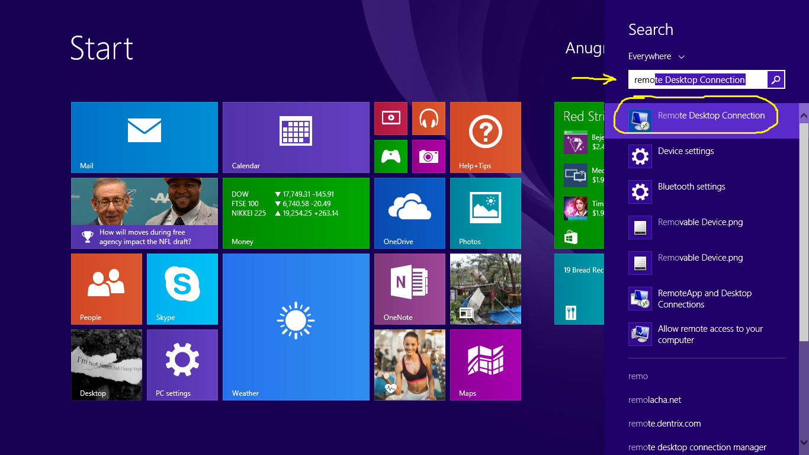Launch the Maps tile

pyautogui.click(x=486, y=365)
